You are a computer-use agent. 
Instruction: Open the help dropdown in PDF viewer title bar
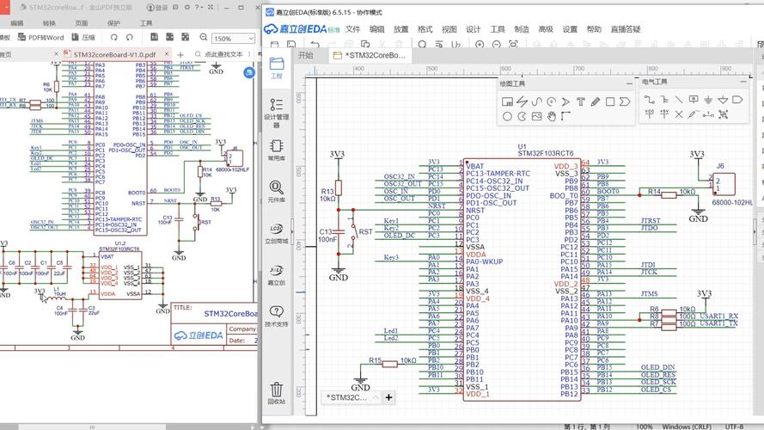199,8
